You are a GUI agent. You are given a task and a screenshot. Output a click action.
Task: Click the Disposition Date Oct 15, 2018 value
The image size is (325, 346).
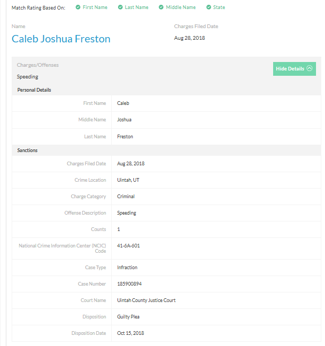(131, 333)
